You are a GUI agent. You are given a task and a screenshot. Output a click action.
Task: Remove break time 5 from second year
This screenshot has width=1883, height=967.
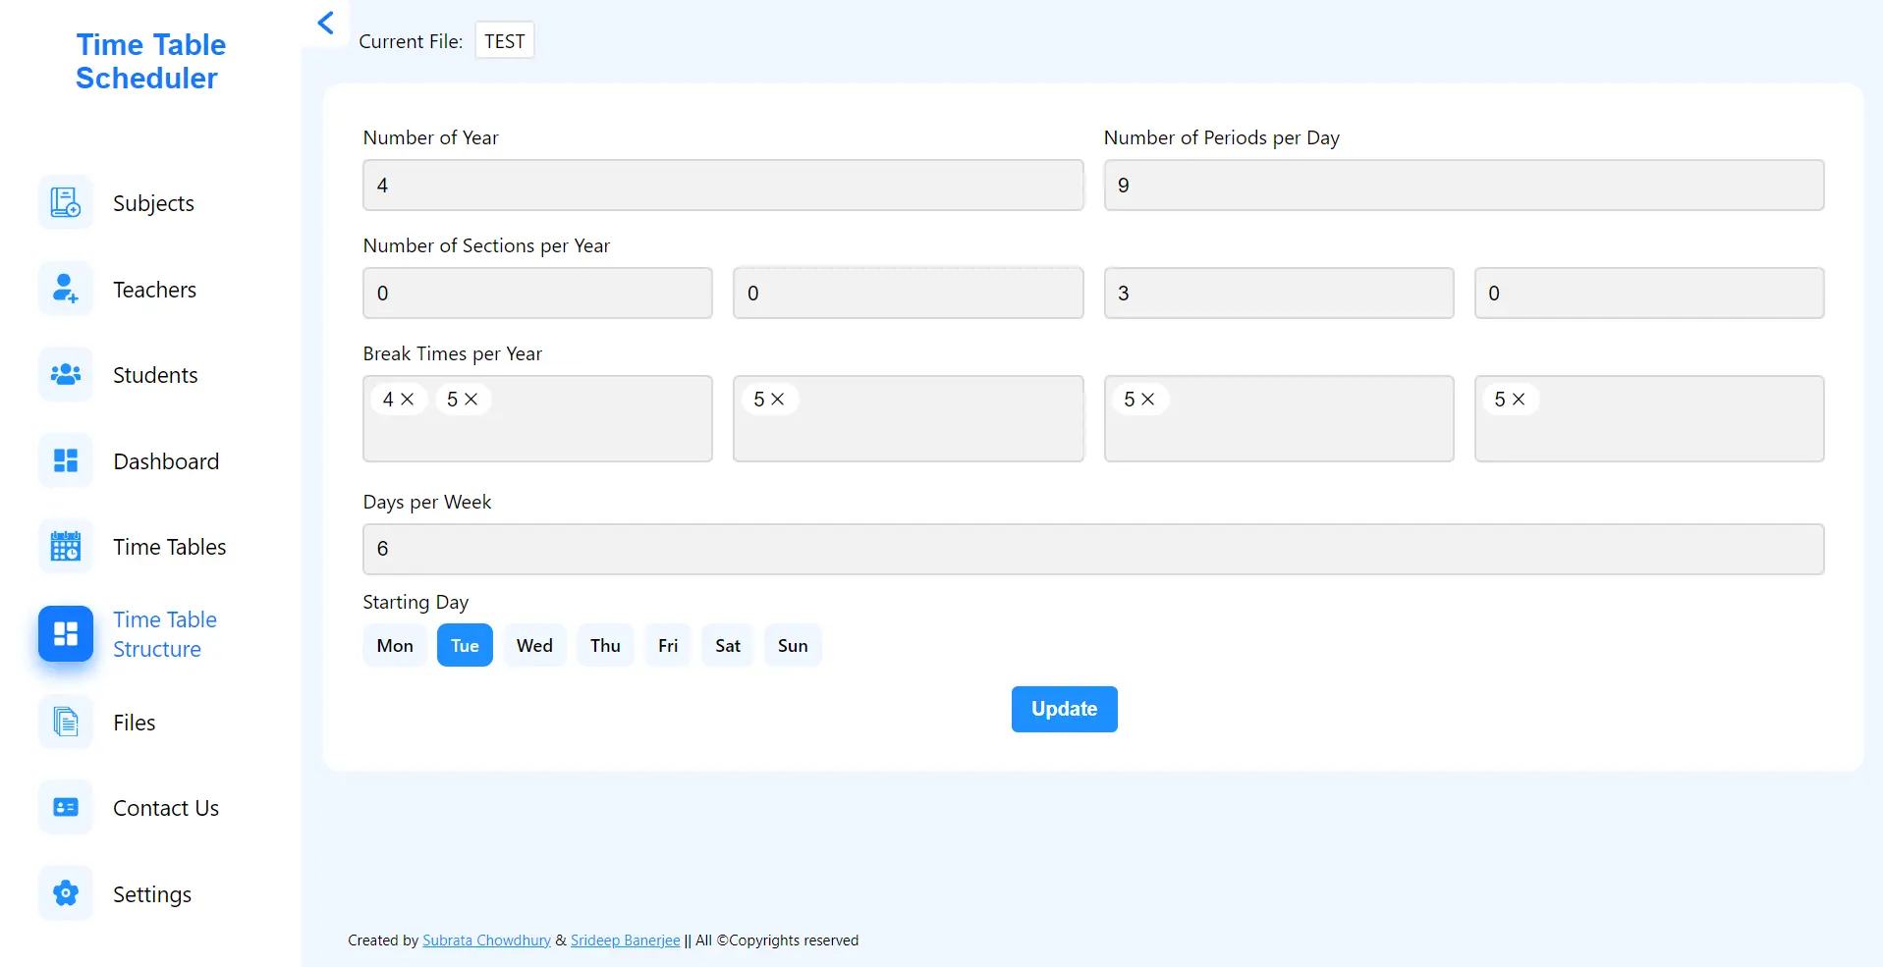tap(778, 400)
